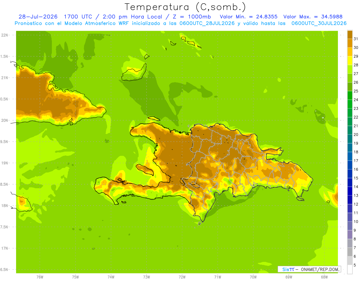This screenshot has width=364, height=281.
Task: Click the dark brown legend swatch above 31
Action: 350,35
